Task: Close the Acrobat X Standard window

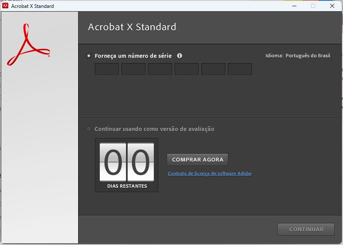Action: (x=332, y=6)
